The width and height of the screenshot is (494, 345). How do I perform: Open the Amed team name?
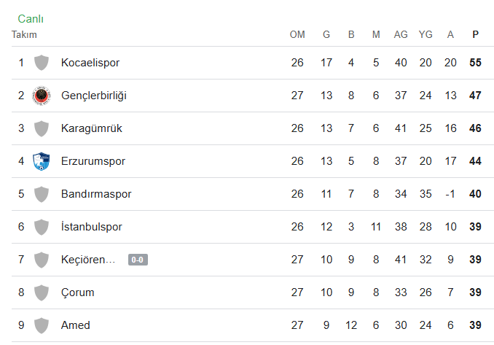pyautogui.click(x=75, y=325)
